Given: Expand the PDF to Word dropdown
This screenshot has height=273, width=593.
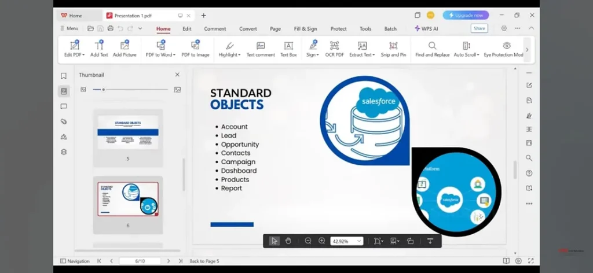Looking at the screenshot, I should point(173,55).
